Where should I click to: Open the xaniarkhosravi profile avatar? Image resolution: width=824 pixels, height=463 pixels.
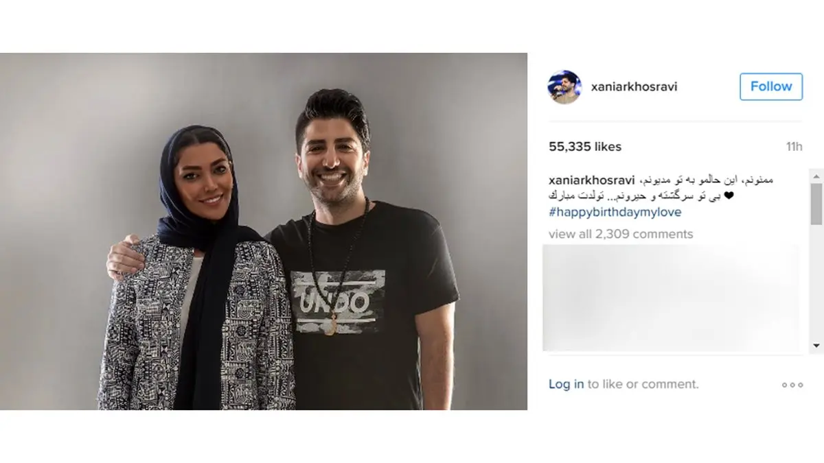(564, 87)
